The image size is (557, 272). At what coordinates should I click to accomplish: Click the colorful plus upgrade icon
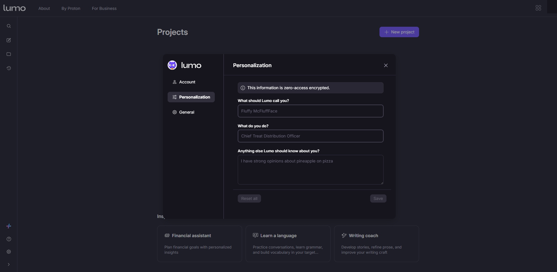coord(9,226)
